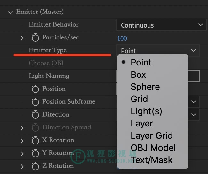Enable Position Subframe stopwatch icon

click(x=36, y=102)
